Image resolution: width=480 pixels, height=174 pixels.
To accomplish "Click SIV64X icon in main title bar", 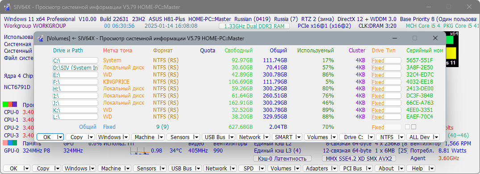I will (6, 7).
